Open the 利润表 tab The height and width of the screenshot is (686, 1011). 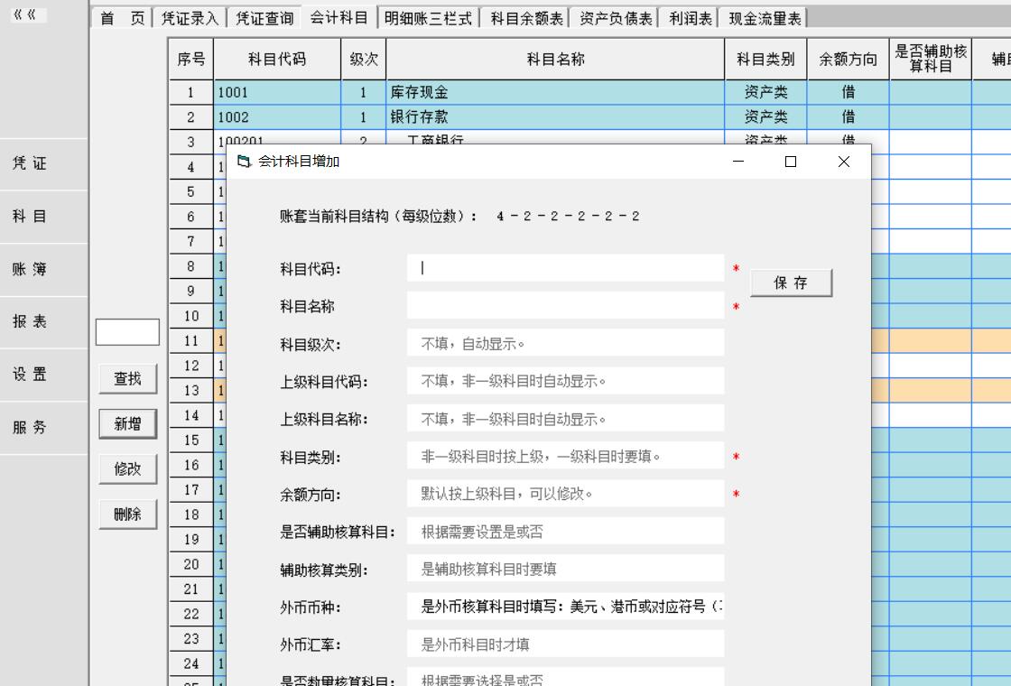(690, 18)
